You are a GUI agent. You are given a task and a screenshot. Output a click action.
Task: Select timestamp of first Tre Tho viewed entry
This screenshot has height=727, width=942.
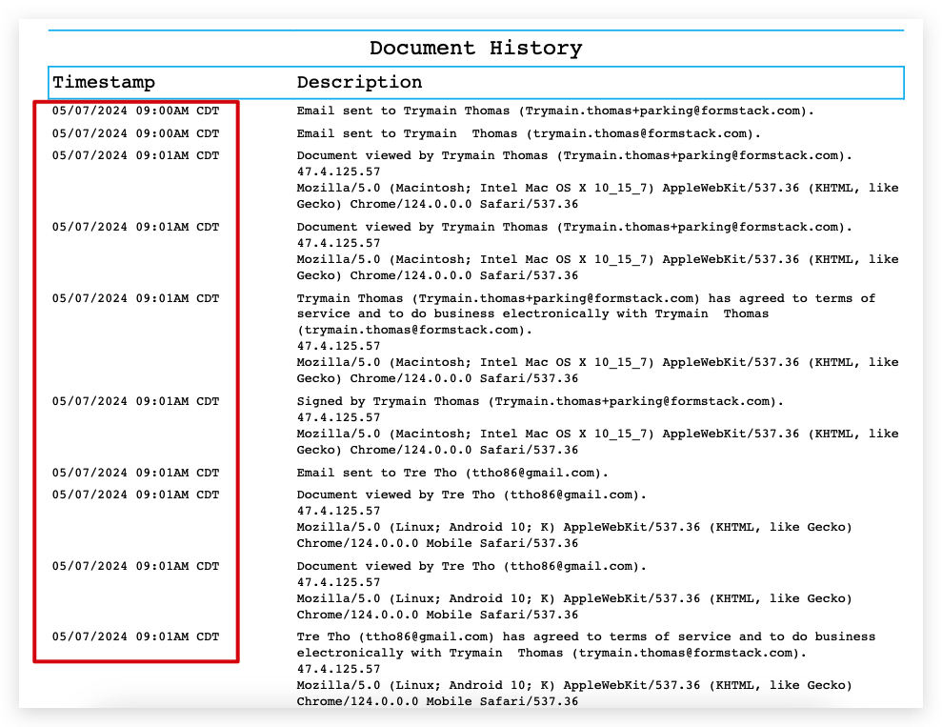135,495
